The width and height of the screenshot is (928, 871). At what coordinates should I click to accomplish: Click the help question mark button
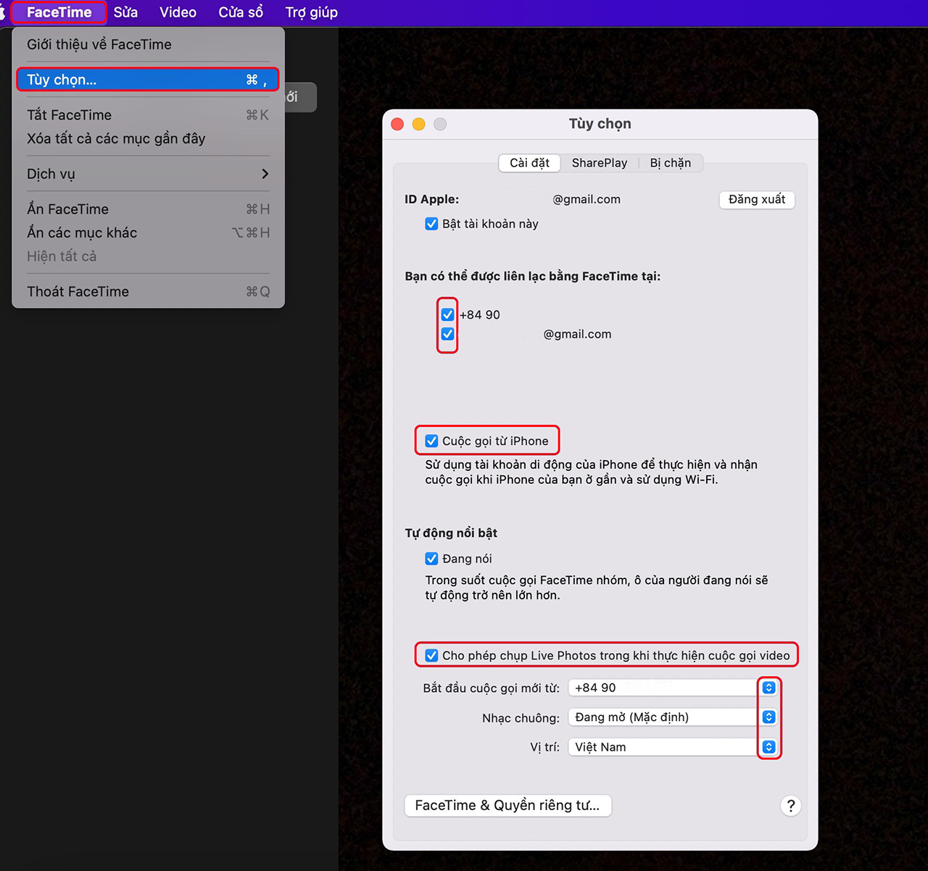click(791, 806)
